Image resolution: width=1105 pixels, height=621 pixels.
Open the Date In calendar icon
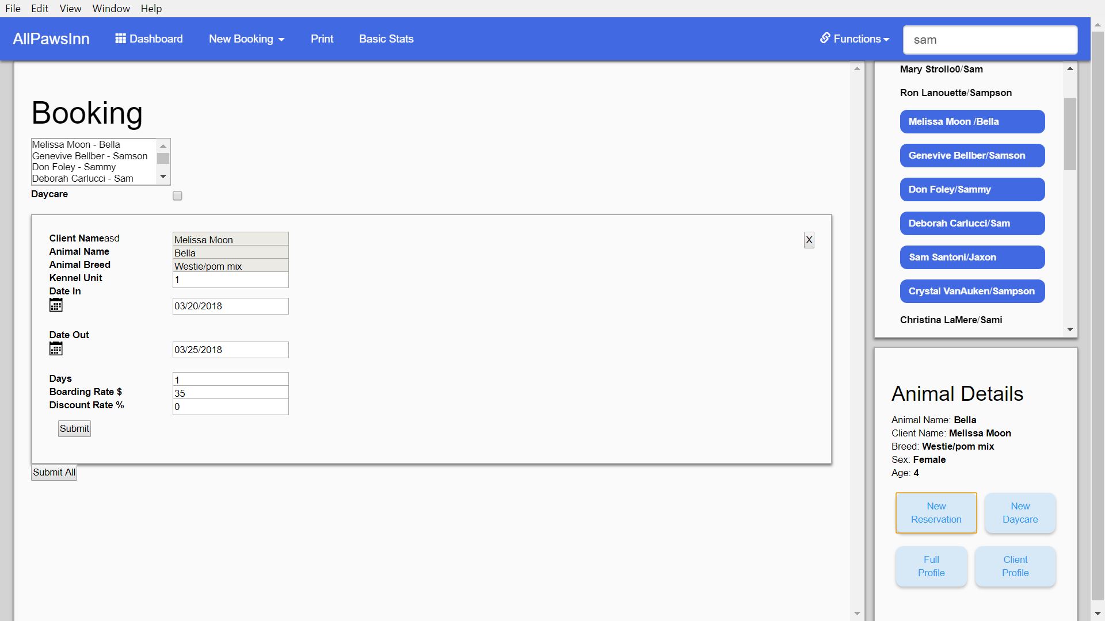56,305
